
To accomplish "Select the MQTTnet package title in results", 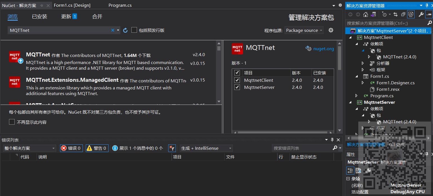I will pos(38,55).
